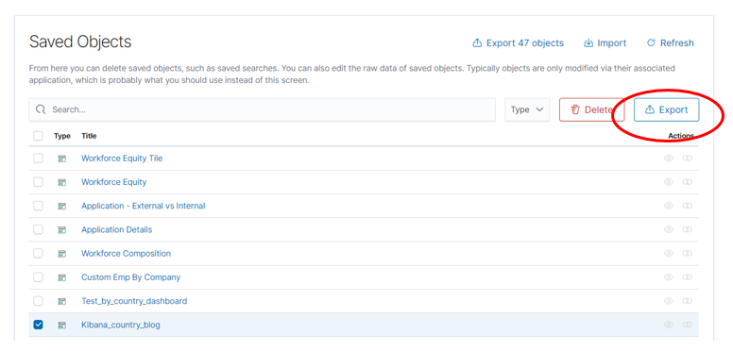View relationships for Workforce Equity Tile

coord(688,159)
